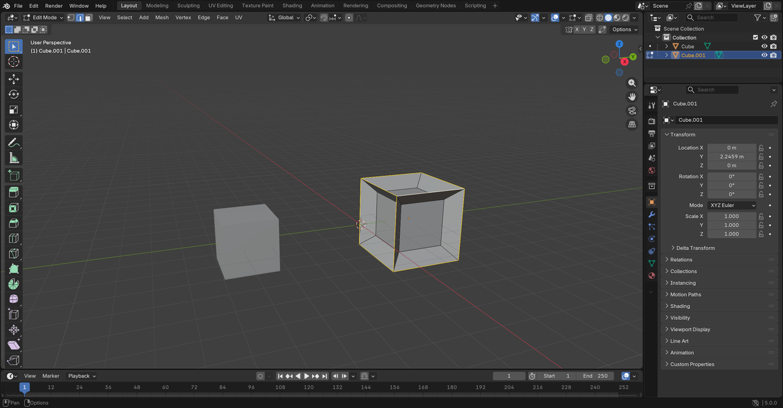Select the Annotate pencil tool
The height and width of the screenshot is (408, 783).
[x=13, y=143]
